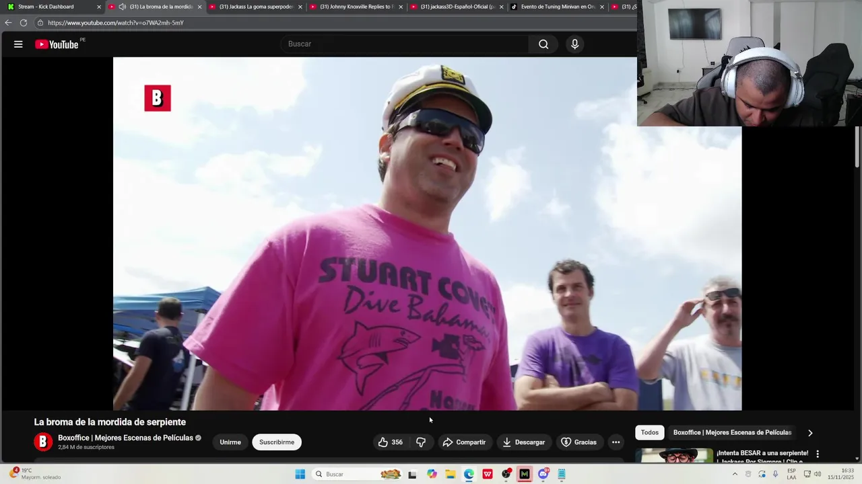The height and width of the screenshot is (484, 862).
Task: Go to the YouTube home logo
Action: tap(57, 44)
